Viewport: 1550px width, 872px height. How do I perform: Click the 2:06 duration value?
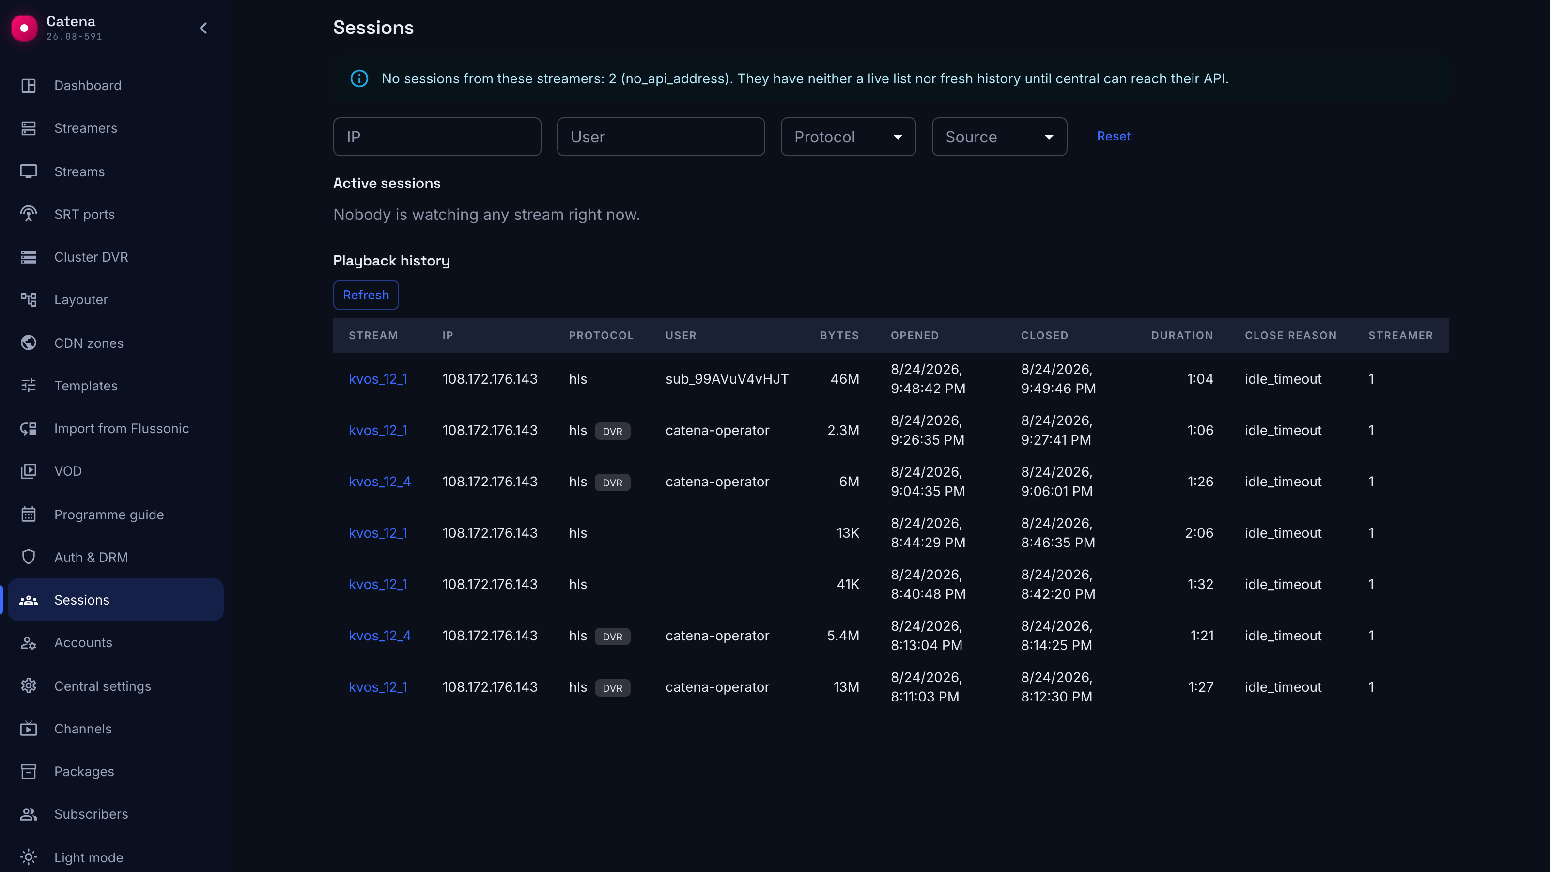[1199, 533]
